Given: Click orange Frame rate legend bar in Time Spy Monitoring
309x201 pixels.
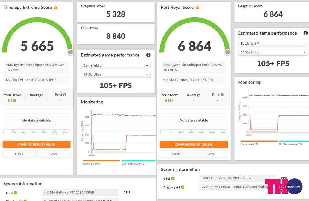Looking at the screenshot, I should coord(102,161).
